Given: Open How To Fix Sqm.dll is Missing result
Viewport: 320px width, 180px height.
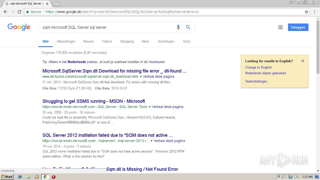Looking at the screenshot, I should (110, 169).
